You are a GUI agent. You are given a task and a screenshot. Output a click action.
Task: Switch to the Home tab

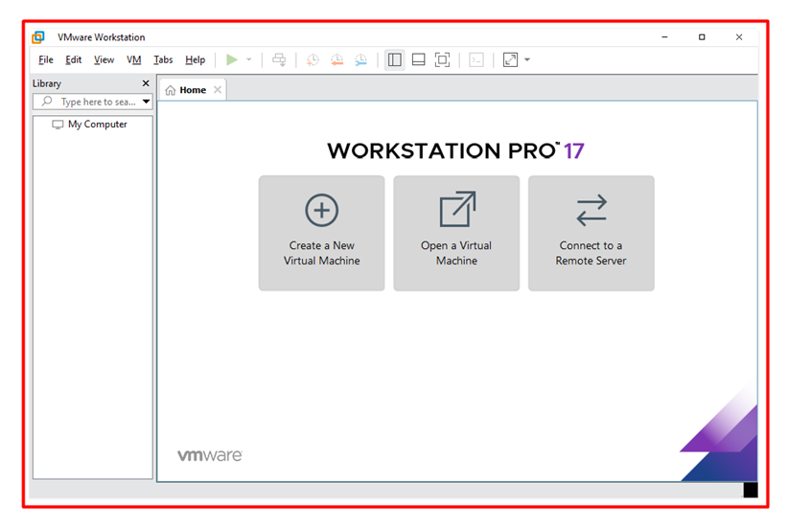coord(193,90)
